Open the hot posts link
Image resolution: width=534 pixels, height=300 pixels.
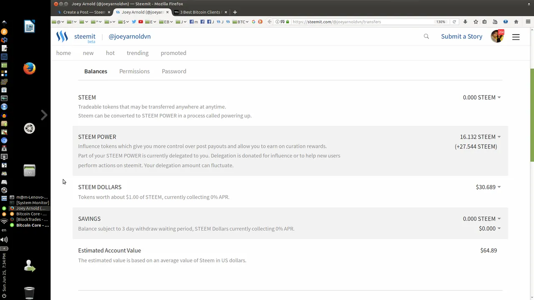click(x=110, y=53)
